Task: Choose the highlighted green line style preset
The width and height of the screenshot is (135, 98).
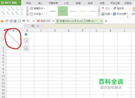Action: tap(63, 11)
